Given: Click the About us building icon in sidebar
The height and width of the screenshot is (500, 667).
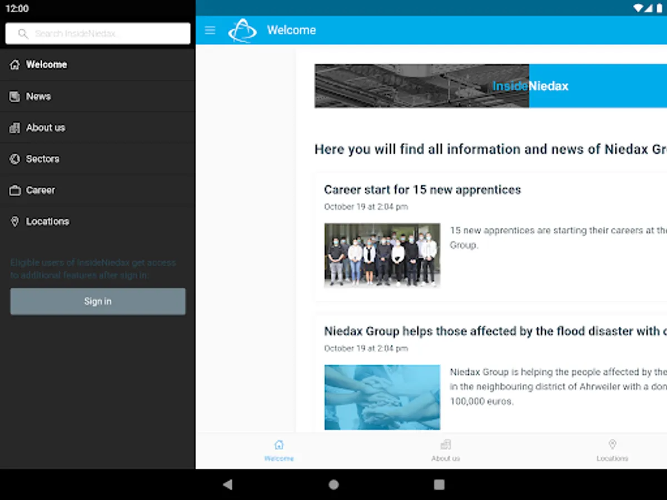Looking at the screenshot, I should (x=15, y=127).
